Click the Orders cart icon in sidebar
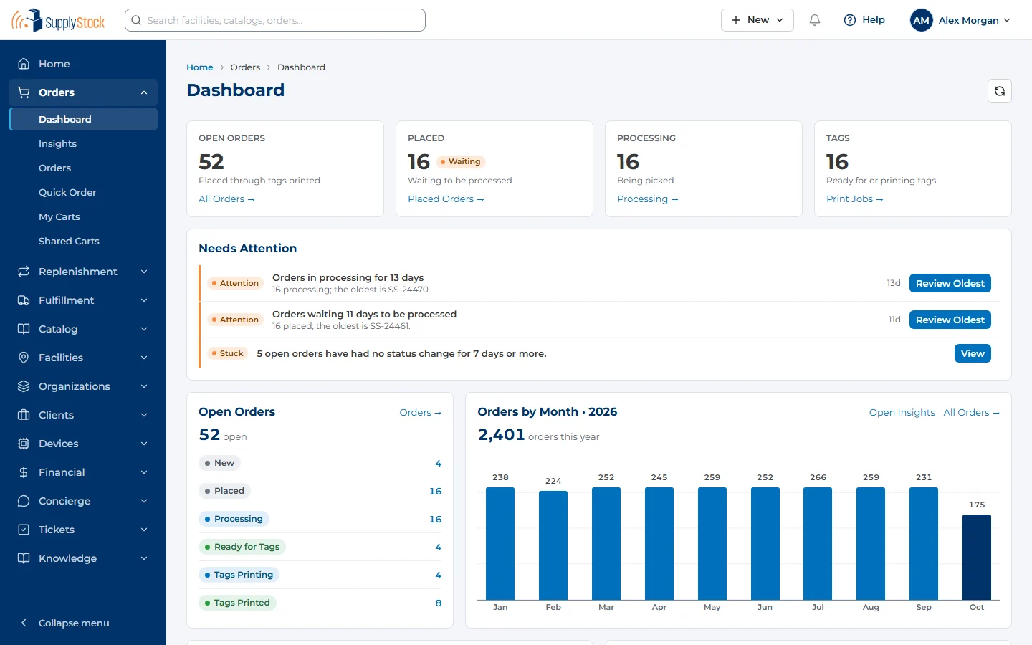The width and height of the screenshot is (1032, 645). 24,92
